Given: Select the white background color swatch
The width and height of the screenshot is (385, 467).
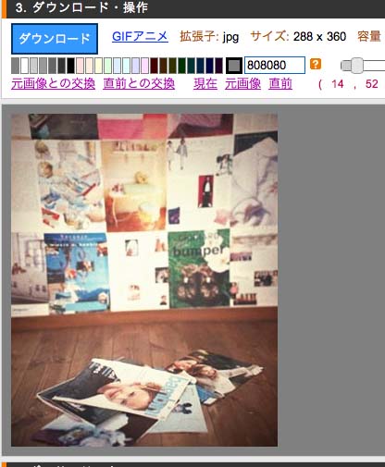Looking at the screenshot, I should click(24, 66).
